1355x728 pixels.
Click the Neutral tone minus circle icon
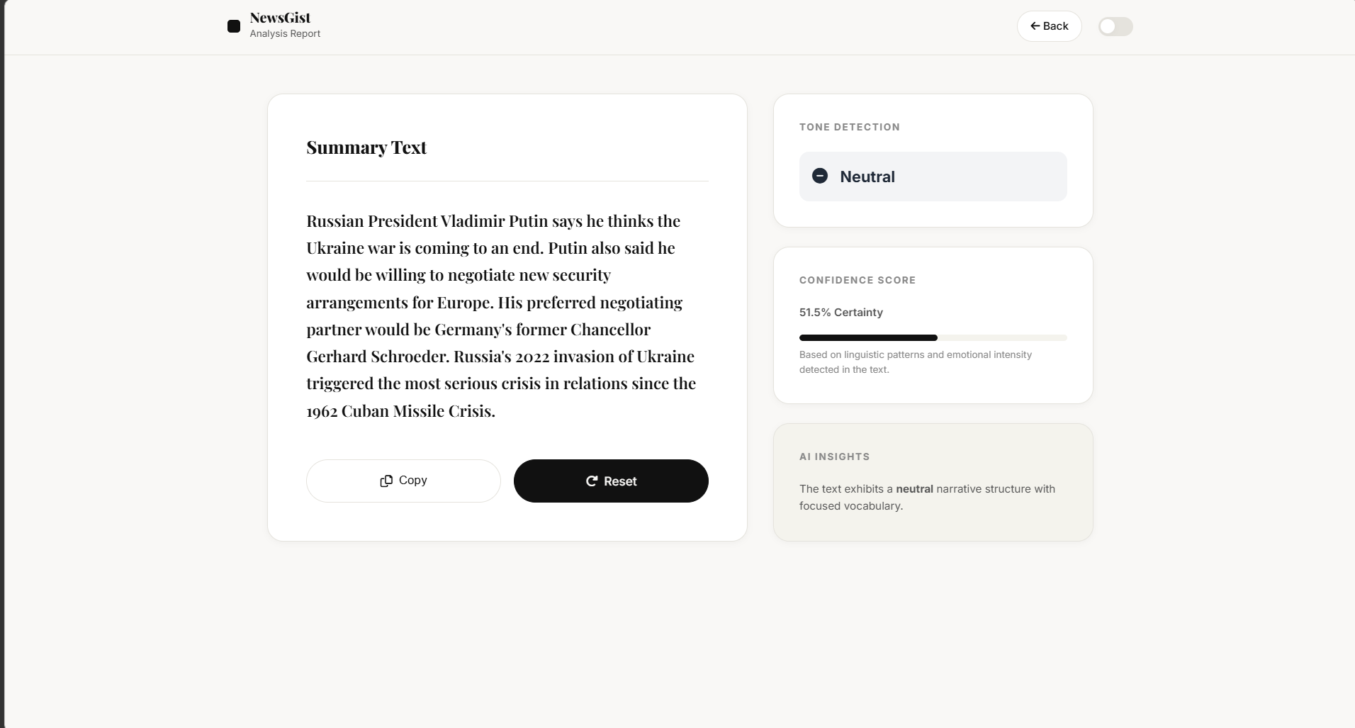click(820, 176)
